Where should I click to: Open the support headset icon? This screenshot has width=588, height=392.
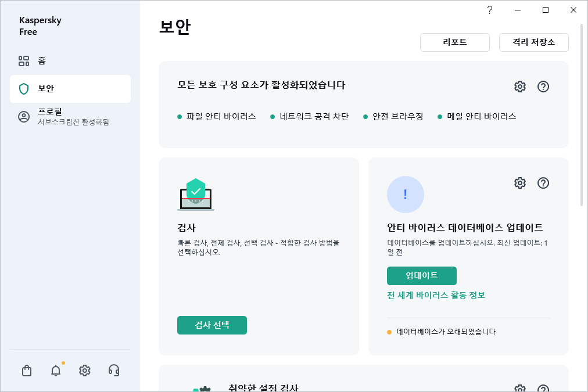click(114, 371)
